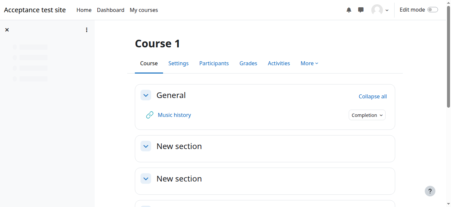
Task: Open the help question mark button
Action: (x=430, y=191)
